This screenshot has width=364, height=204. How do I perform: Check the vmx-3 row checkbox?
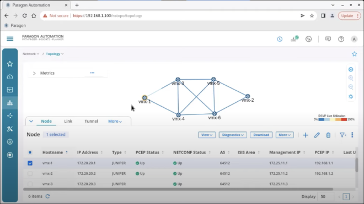pyautogui.click(x=30, y=184)
